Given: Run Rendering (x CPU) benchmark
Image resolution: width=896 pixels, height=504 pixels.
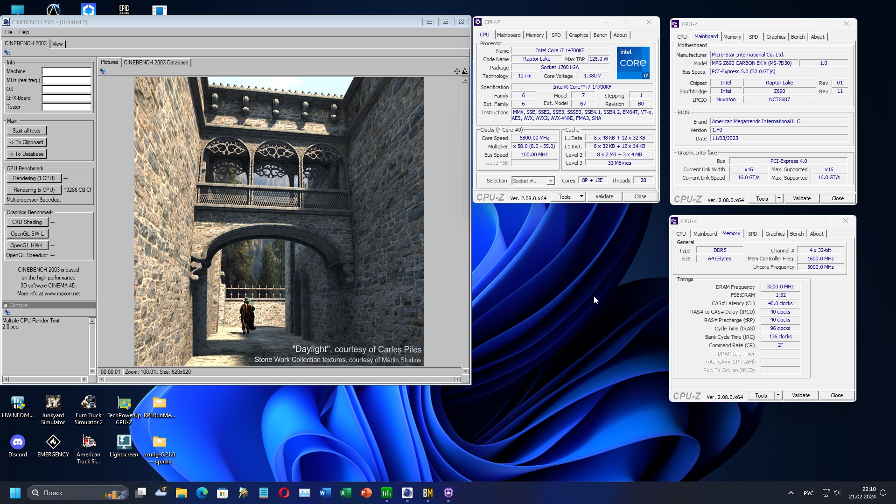Looking at the screenshot, I should (34, 190).
